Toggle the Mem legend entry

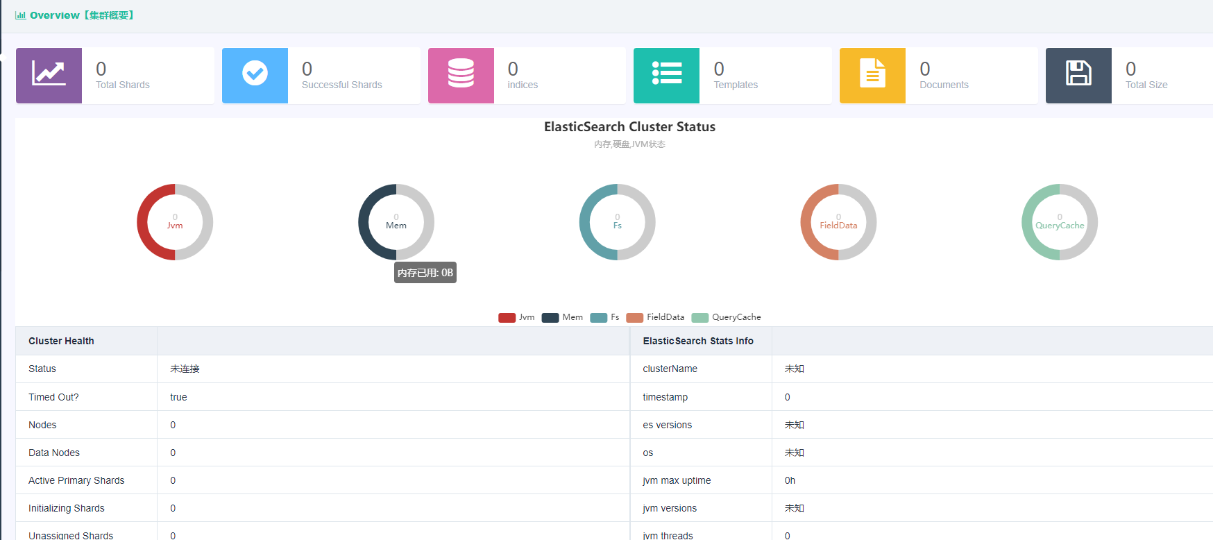(562, 317)
